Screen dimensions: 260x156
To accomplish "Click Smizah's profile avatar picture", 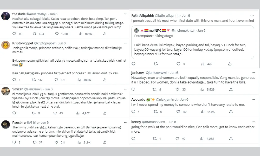I will (x=6, y=91).
